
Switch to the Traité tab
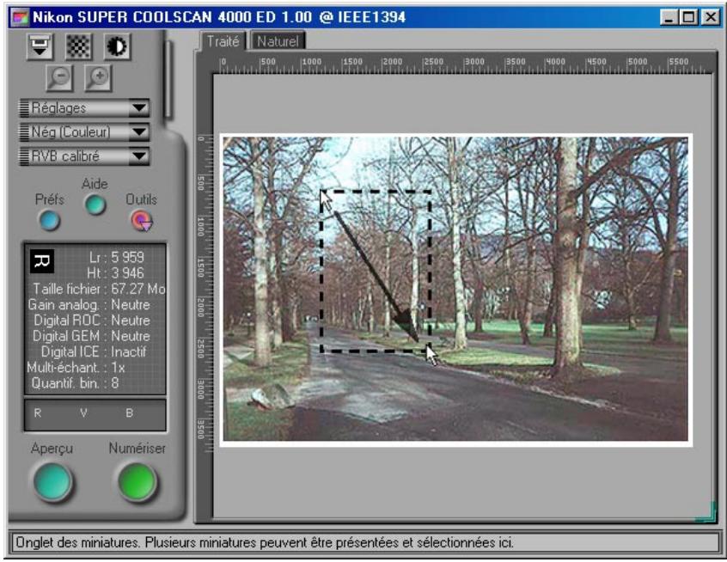coord(223,41)
